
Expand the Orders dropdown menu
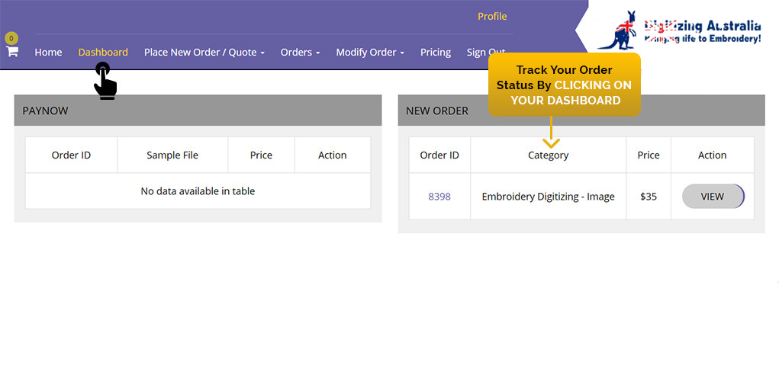tap(300, 53)
